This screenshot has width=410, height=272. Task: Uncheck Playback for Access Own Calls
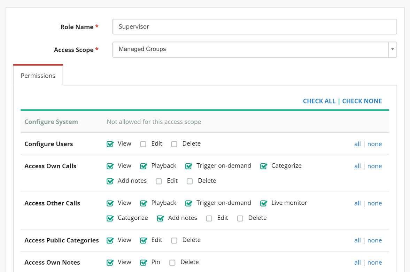coord(144,166)
